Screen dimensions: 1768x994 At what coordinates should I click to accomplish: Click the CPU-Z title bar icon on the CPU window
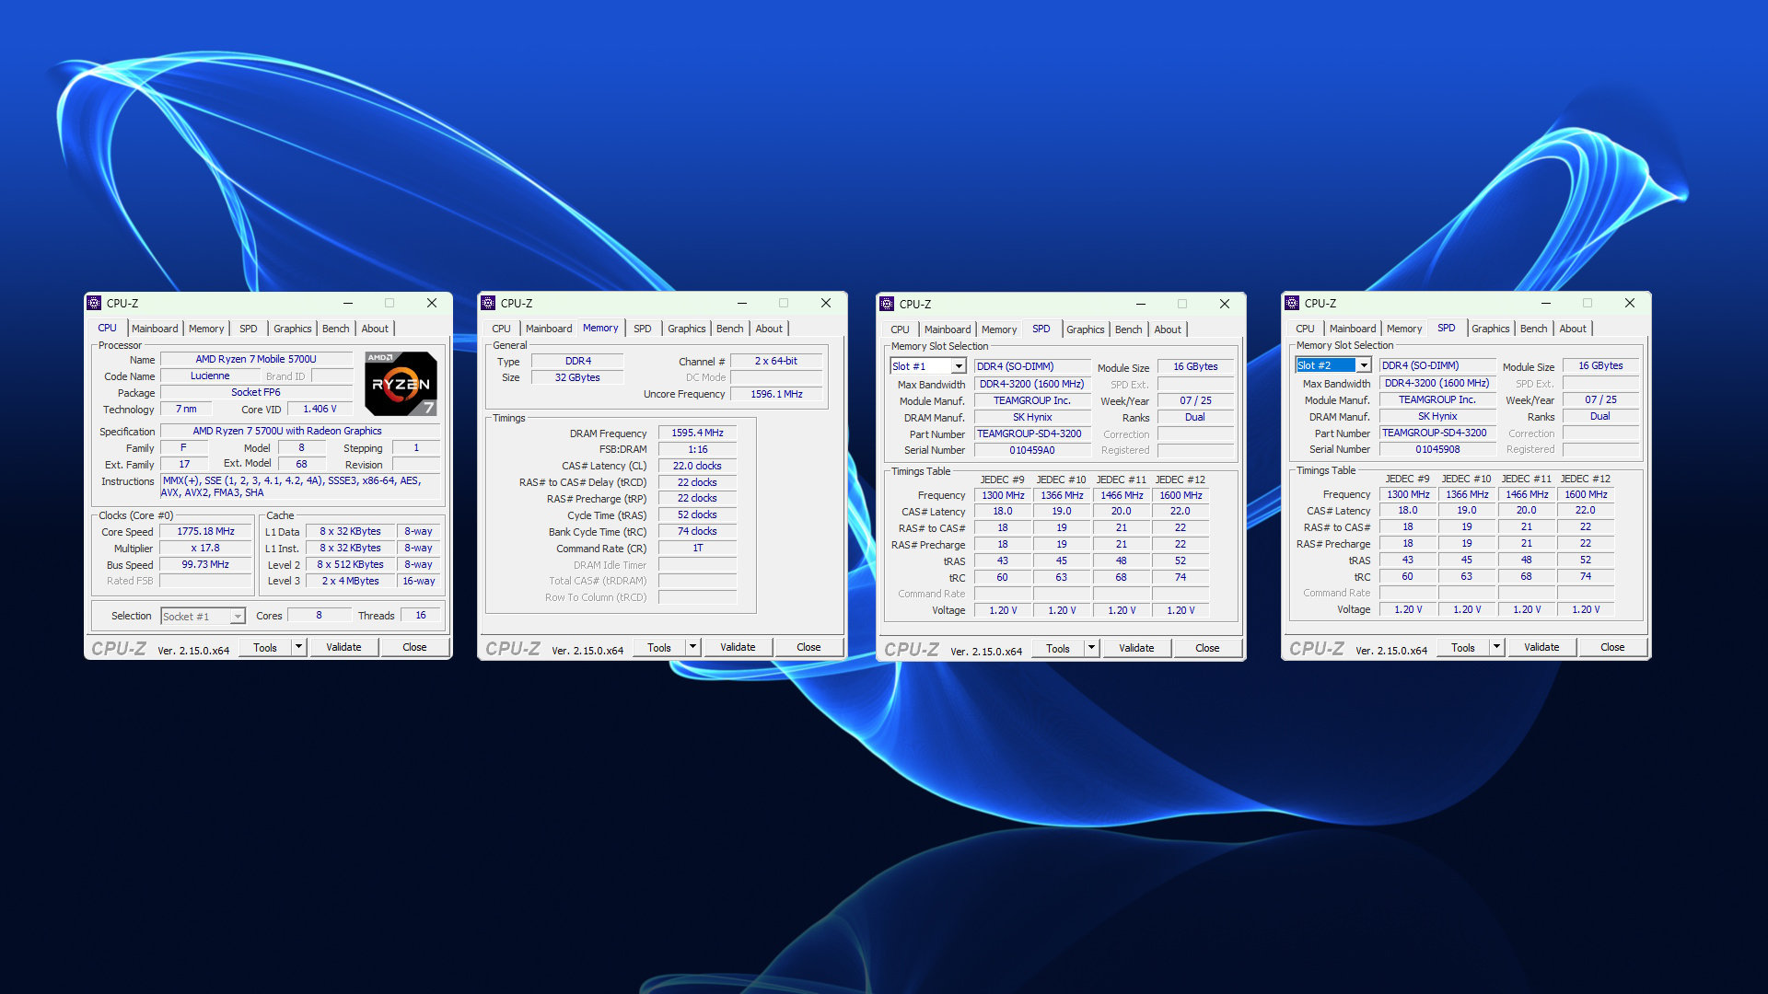click(x=93, y=303)
